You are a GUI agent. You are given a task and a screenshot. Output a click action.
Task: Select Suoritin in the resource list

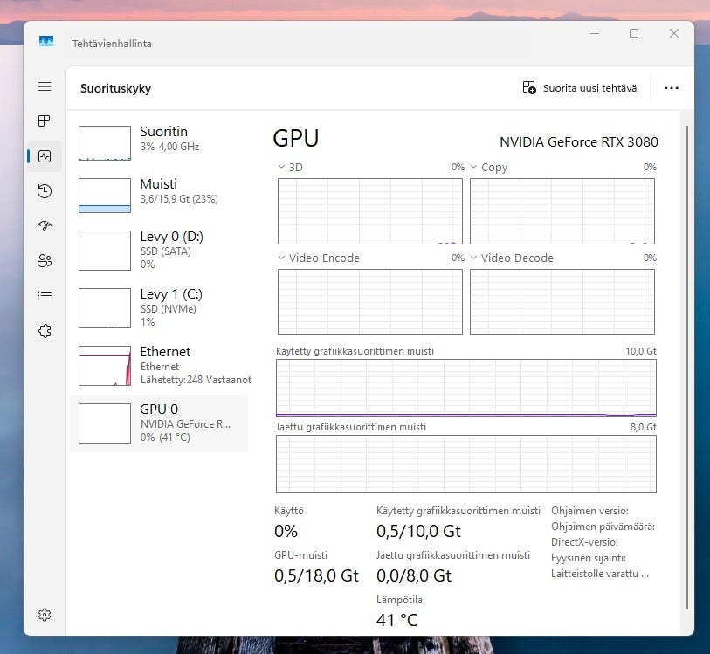(159, 142)
